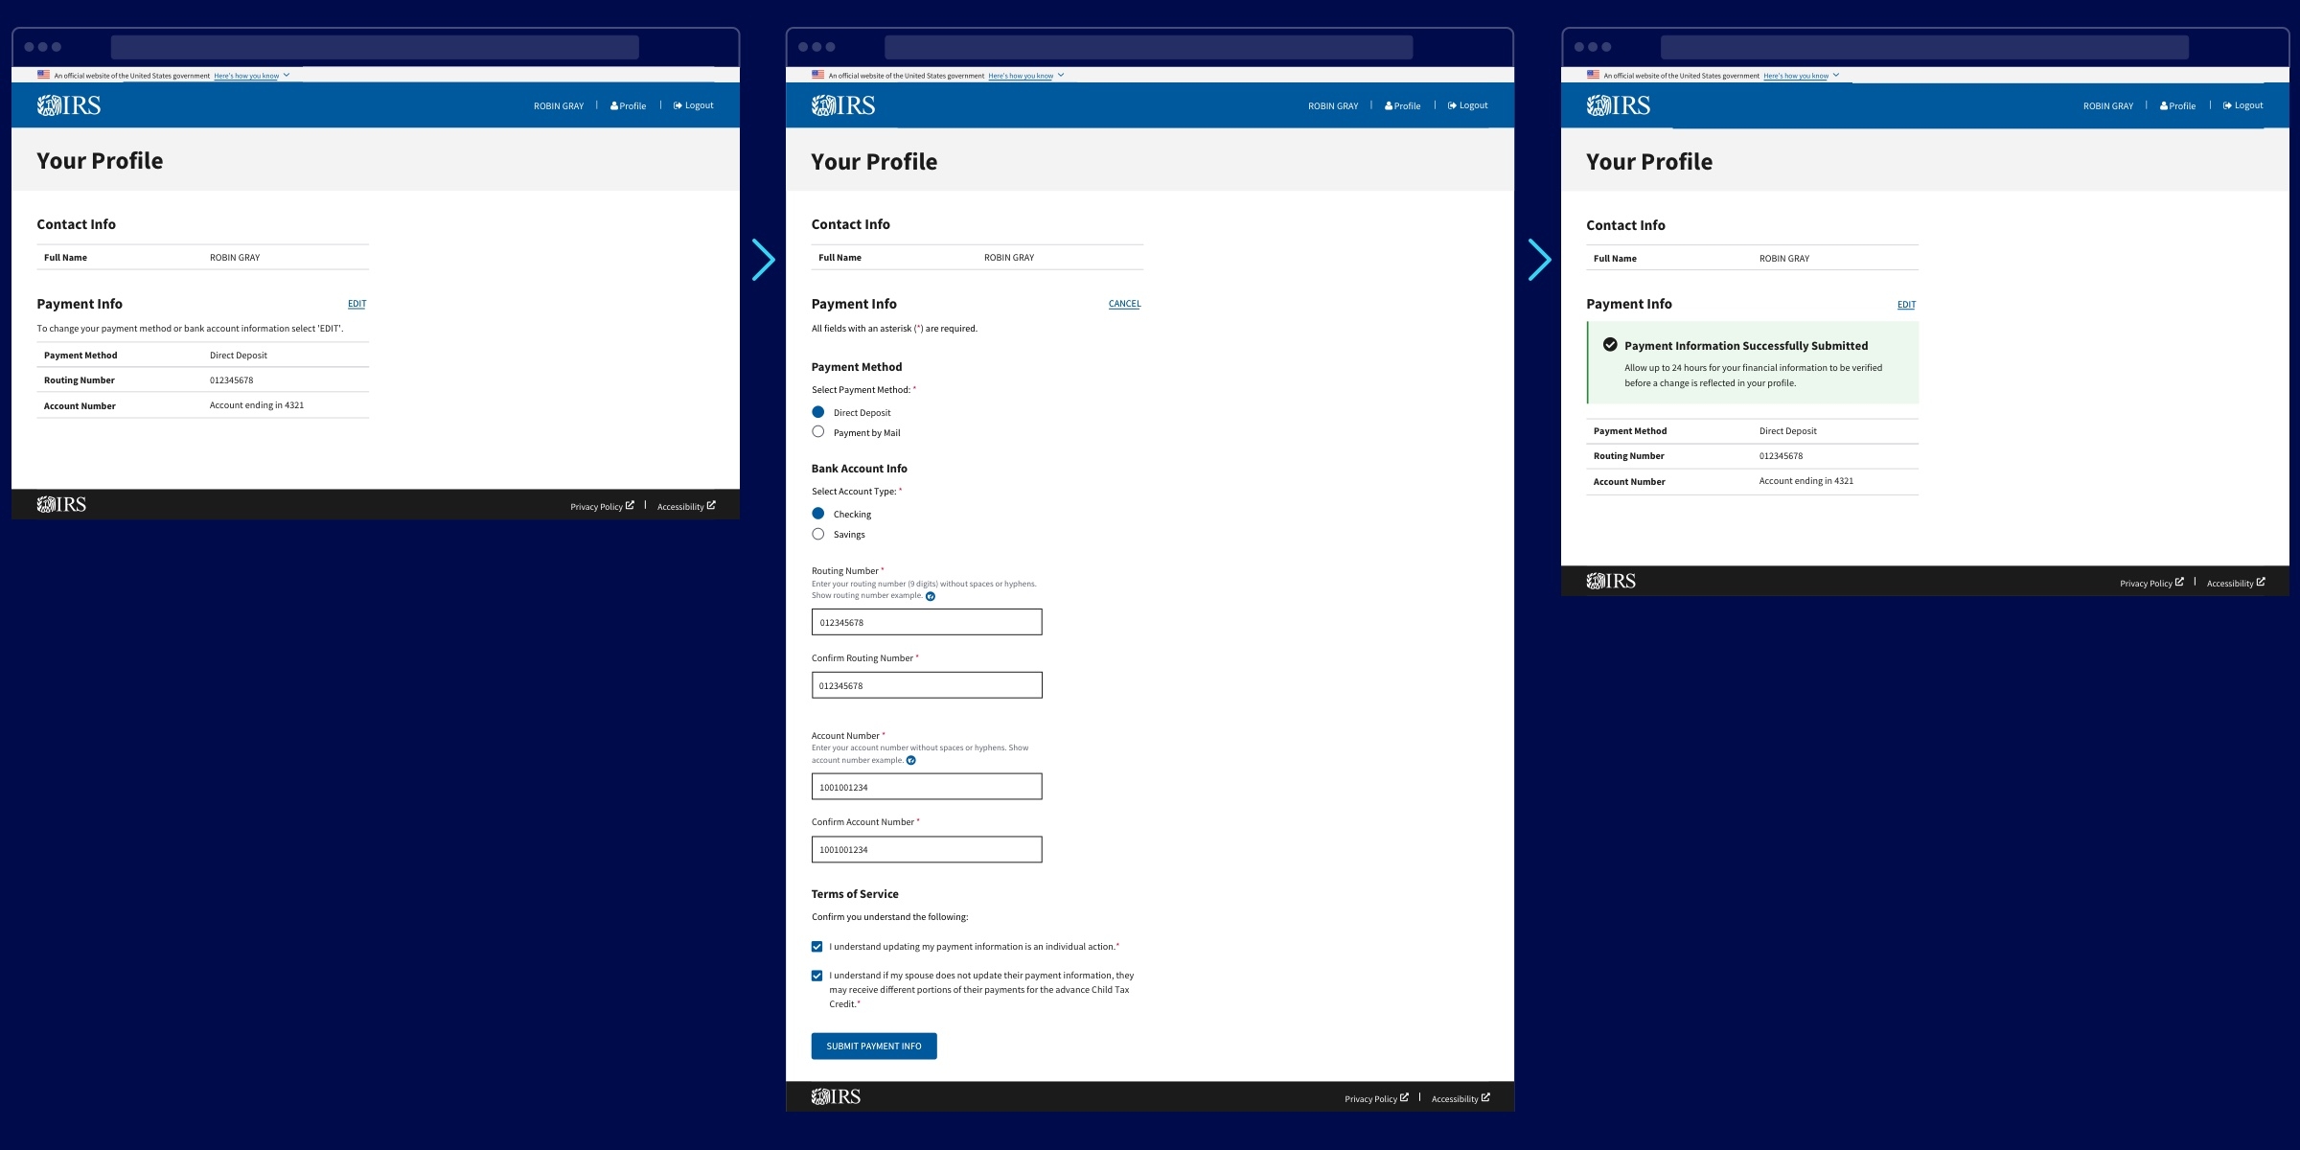Click CANCEL link beside Payment Info

coord(1124,304)
